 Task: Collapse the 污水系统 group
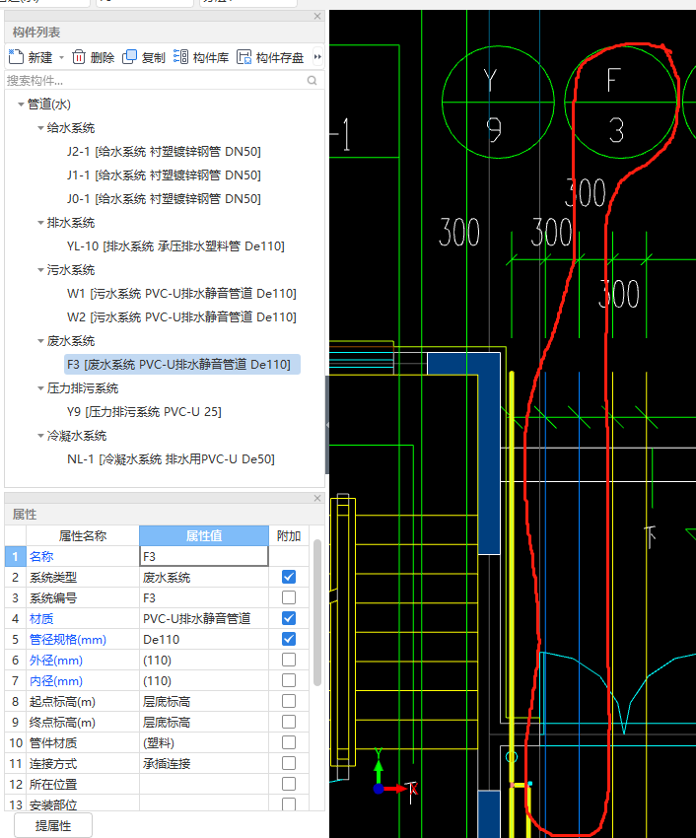point(40,270)
